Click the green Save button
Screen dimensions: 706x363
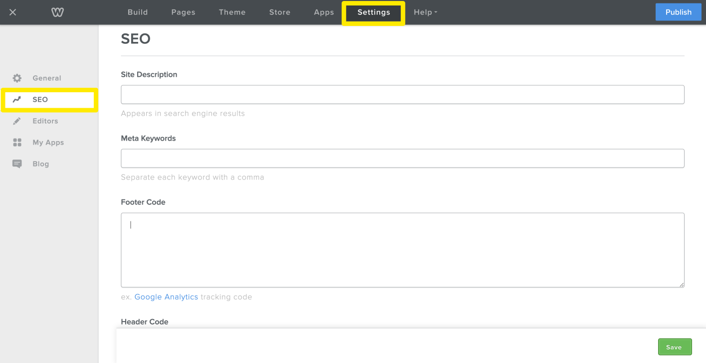pos(675,347)
